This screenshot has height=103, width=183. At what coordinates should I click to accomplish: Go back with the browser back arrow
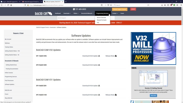(x=2, y=5)
